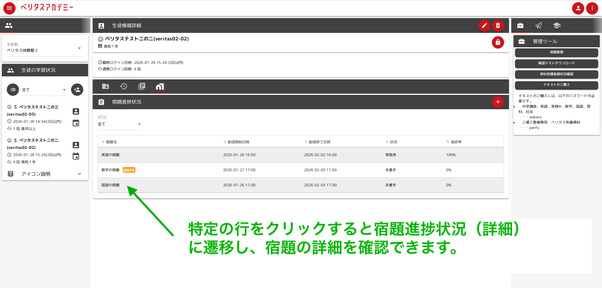
Task: Open the red hamburger main menu
Action: (9, 8)
